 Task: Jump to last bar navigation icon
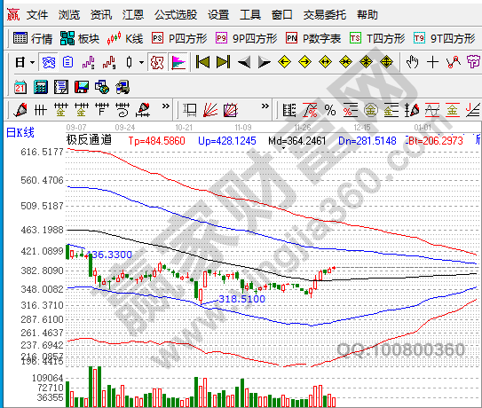click(223, 62)
